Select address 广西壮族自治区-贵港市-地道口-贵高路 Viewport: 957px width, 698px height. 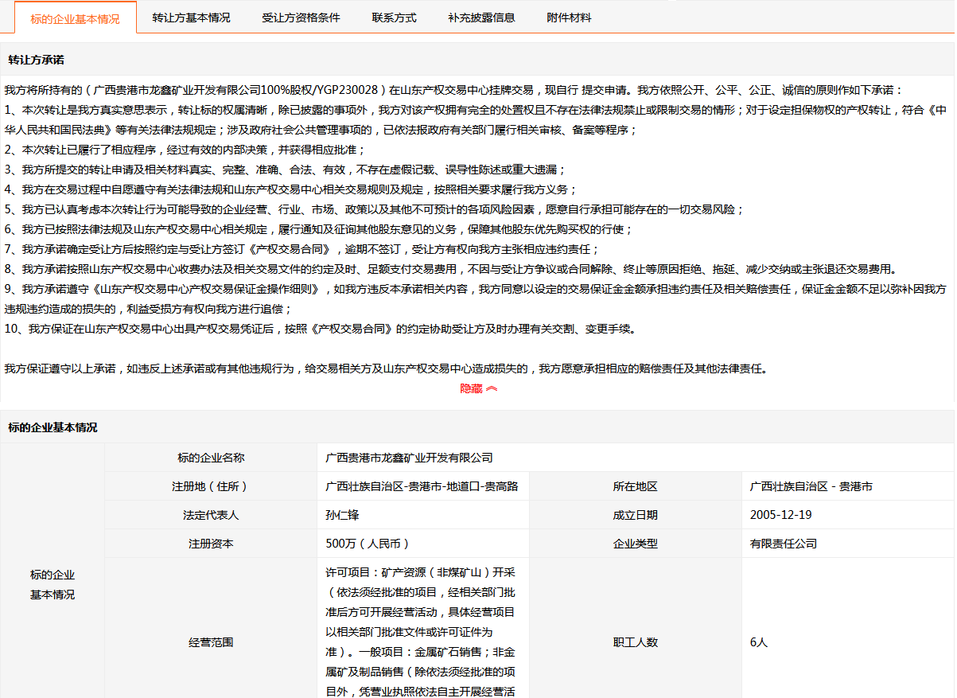[x=422, y=486]
